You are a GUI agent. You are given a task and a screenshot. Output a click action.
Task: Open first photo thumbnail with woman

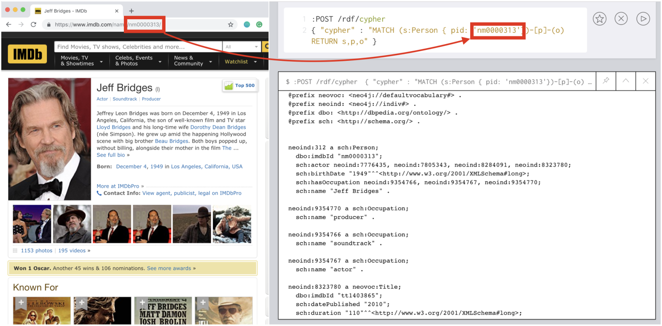coord(32,224)
